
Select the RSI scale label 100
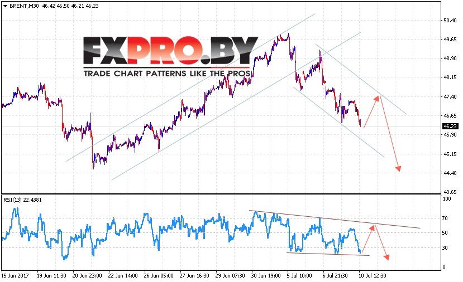447,199
